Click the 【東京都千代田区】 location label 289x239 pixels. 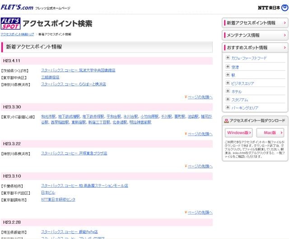(x=15, y=193)
